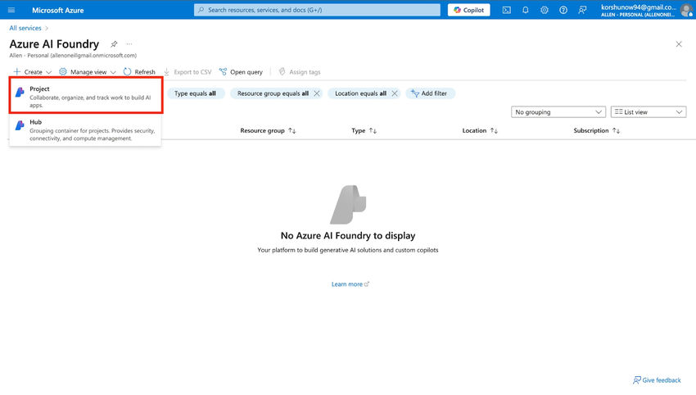Open help and support
Viewport: 696px width, 395px height.
[x=563, y=10]
